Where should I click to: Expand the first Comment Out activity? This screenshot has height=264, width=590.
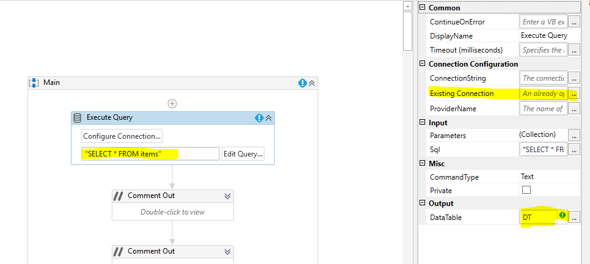click(x=227, y=196)
